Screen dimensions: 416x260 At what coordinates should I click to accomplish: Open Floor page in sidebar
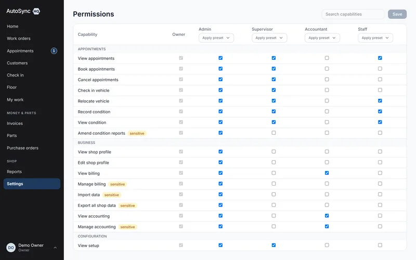coord(32,87)
